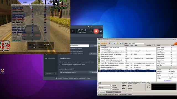This screenshot has width=177, height=99.
Task: Click status icon beside Arizona RolePlay Blue server
Action: click(x=99, y=49)
